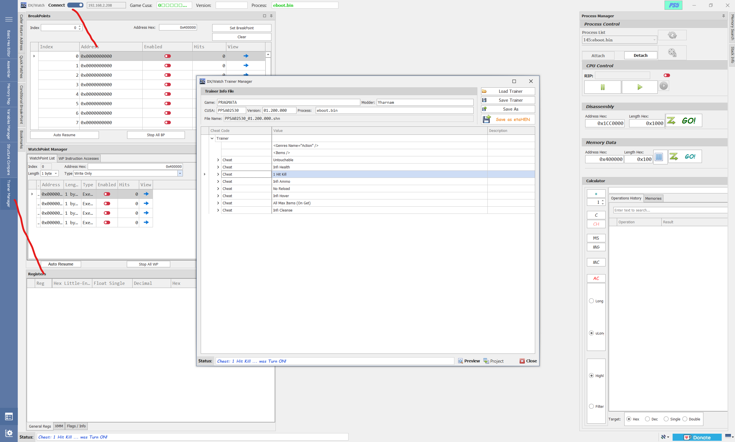
Task: Pin the Process Manager panel
Action: click(723, 16)
